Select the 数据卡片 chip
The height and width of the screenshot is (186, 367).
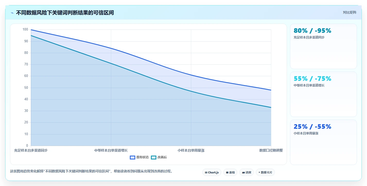(x=265, y=172)
